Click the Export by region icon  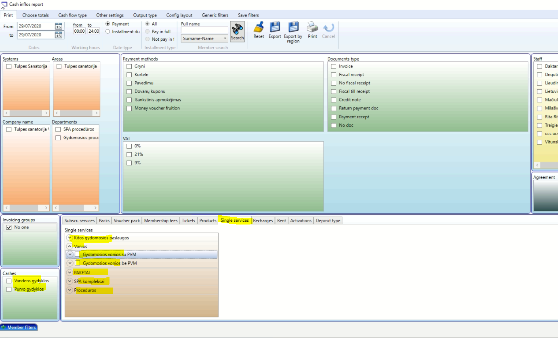(293, 27)
